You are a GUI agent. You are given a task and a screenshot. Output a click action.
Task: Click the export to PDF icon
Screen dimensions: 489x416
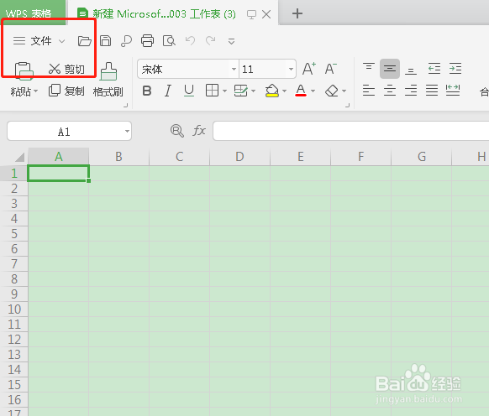[126, 41]
